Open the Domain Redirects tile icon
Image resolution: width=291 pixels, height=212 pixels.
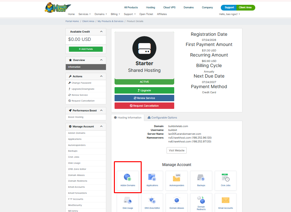[x=201, y=200]
